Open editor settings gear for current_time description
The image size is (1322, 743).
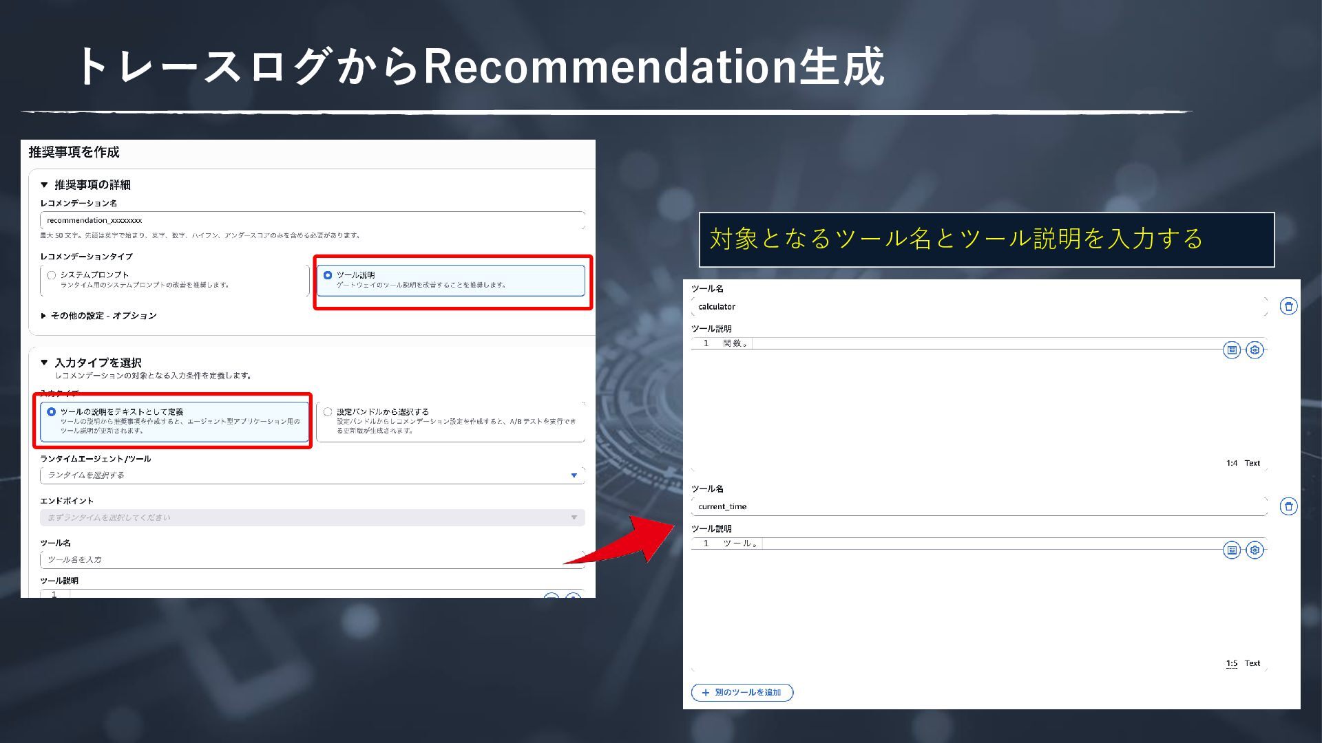(1255, 550)
